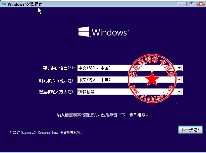Click the Windows 安装程序 title text
The width and height of the screenshot is (206, 153).
(25, 4)
